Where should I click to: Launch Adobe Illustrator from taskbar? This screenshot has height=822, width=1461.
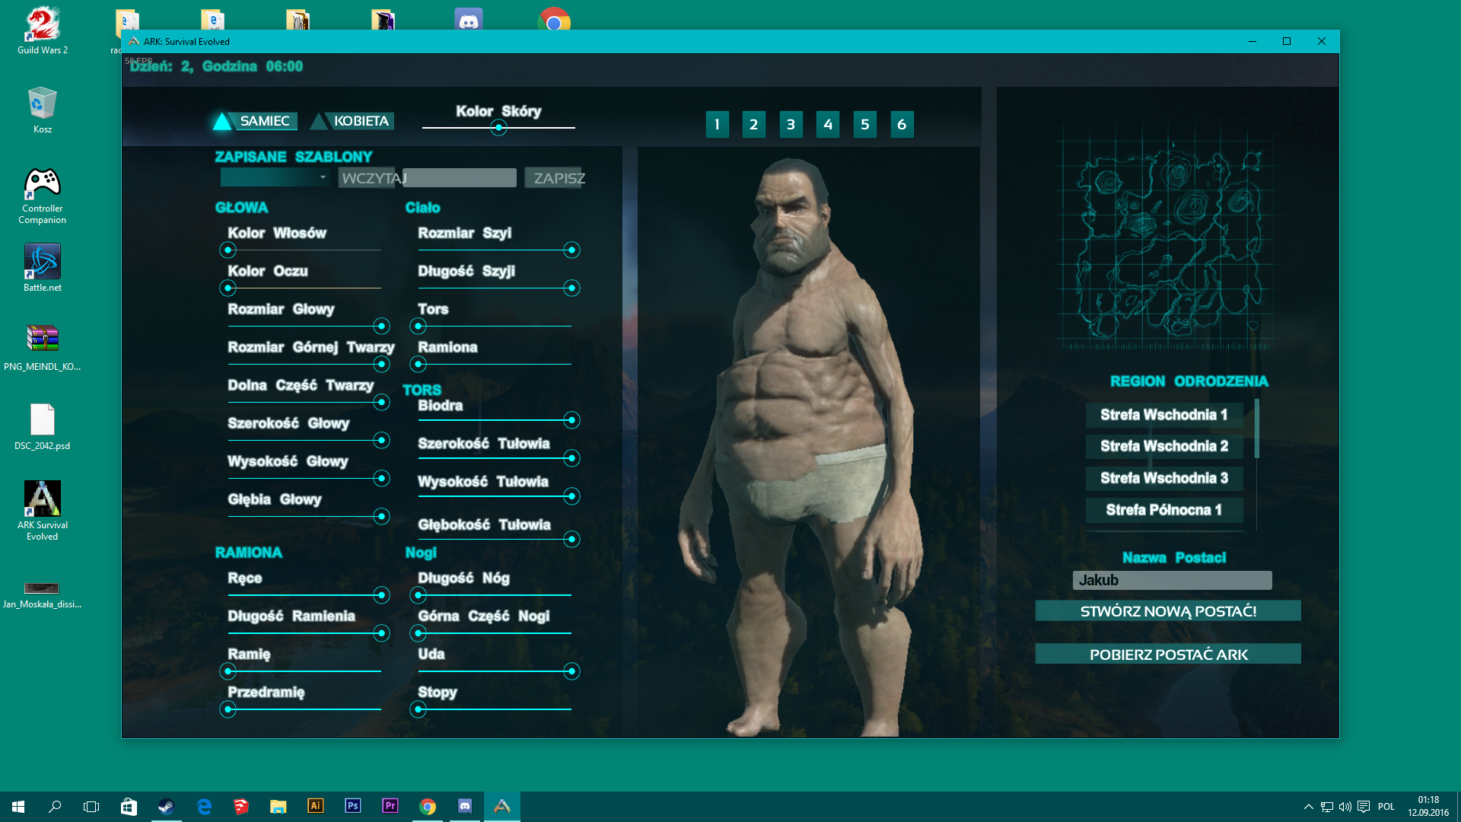(315, 806)
